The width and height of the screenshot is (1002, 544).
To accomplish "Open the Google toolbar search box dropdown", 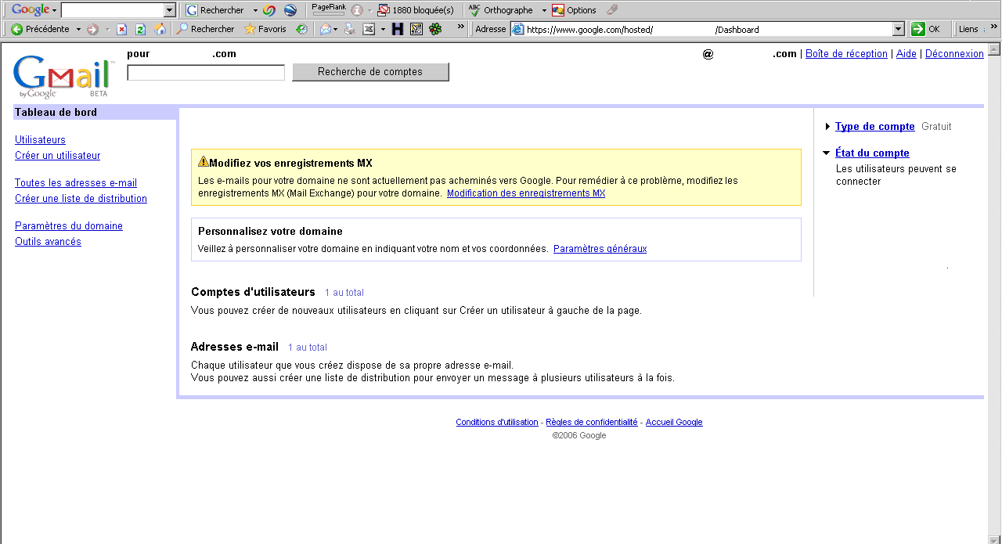I will coord(170,10).
